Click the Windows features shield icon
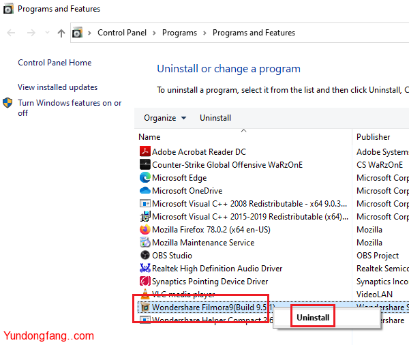409x345 pixels. tap(7, 103)
